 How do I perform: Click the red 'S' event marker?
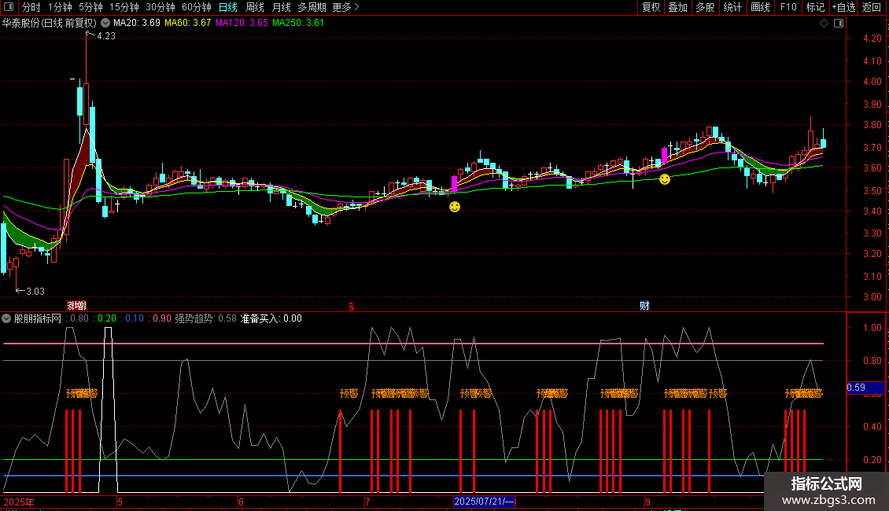coord(352,305)
